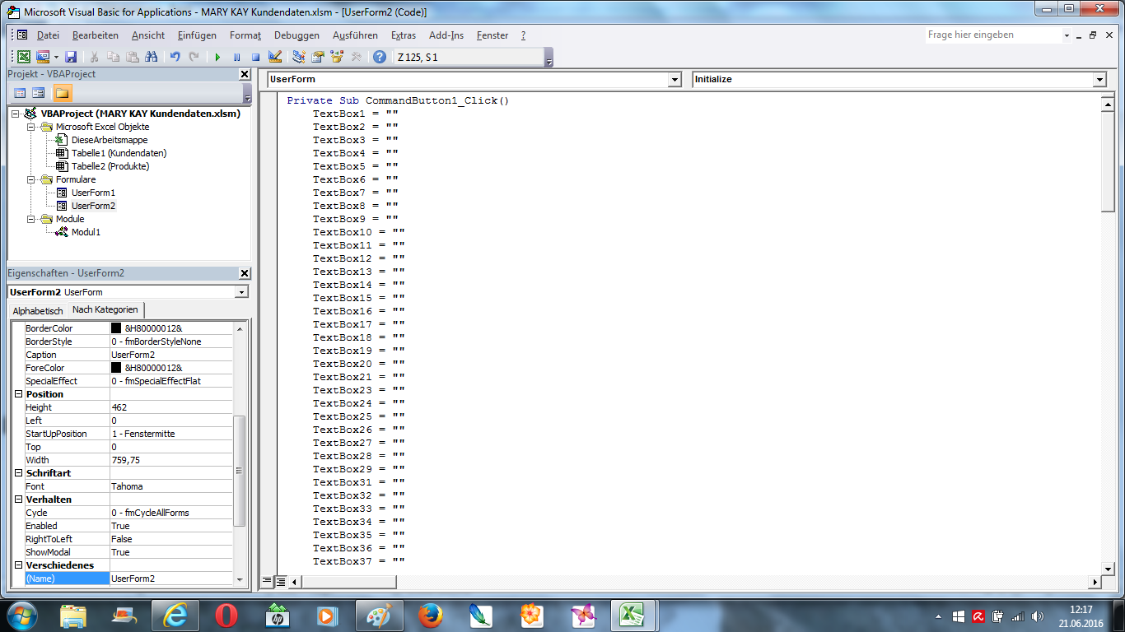
Task: Open the Object Browser toolbar icon
Action: click(x=337, y=57)
